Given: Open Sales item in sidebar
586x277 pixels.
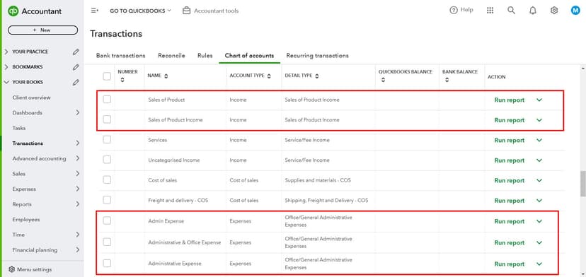Looking at the screenshot, I should 19,174.
